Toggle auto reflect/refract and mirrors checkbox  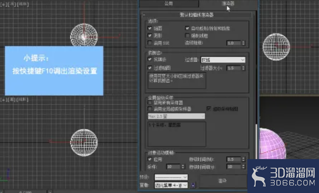coord(187,28)
